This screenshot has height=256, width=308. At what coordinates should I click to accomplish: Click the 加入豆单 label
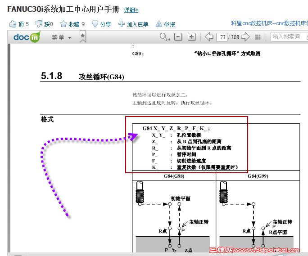[137, 24]
